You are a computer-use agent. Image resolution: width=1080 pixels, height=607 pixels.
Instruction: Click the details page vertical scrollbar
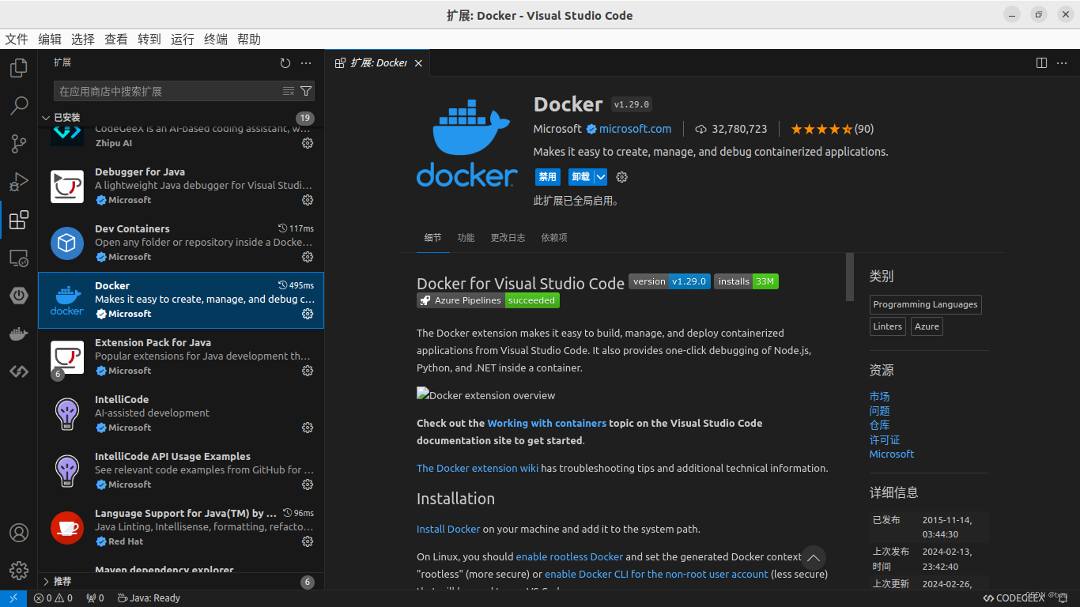point(850,277)
